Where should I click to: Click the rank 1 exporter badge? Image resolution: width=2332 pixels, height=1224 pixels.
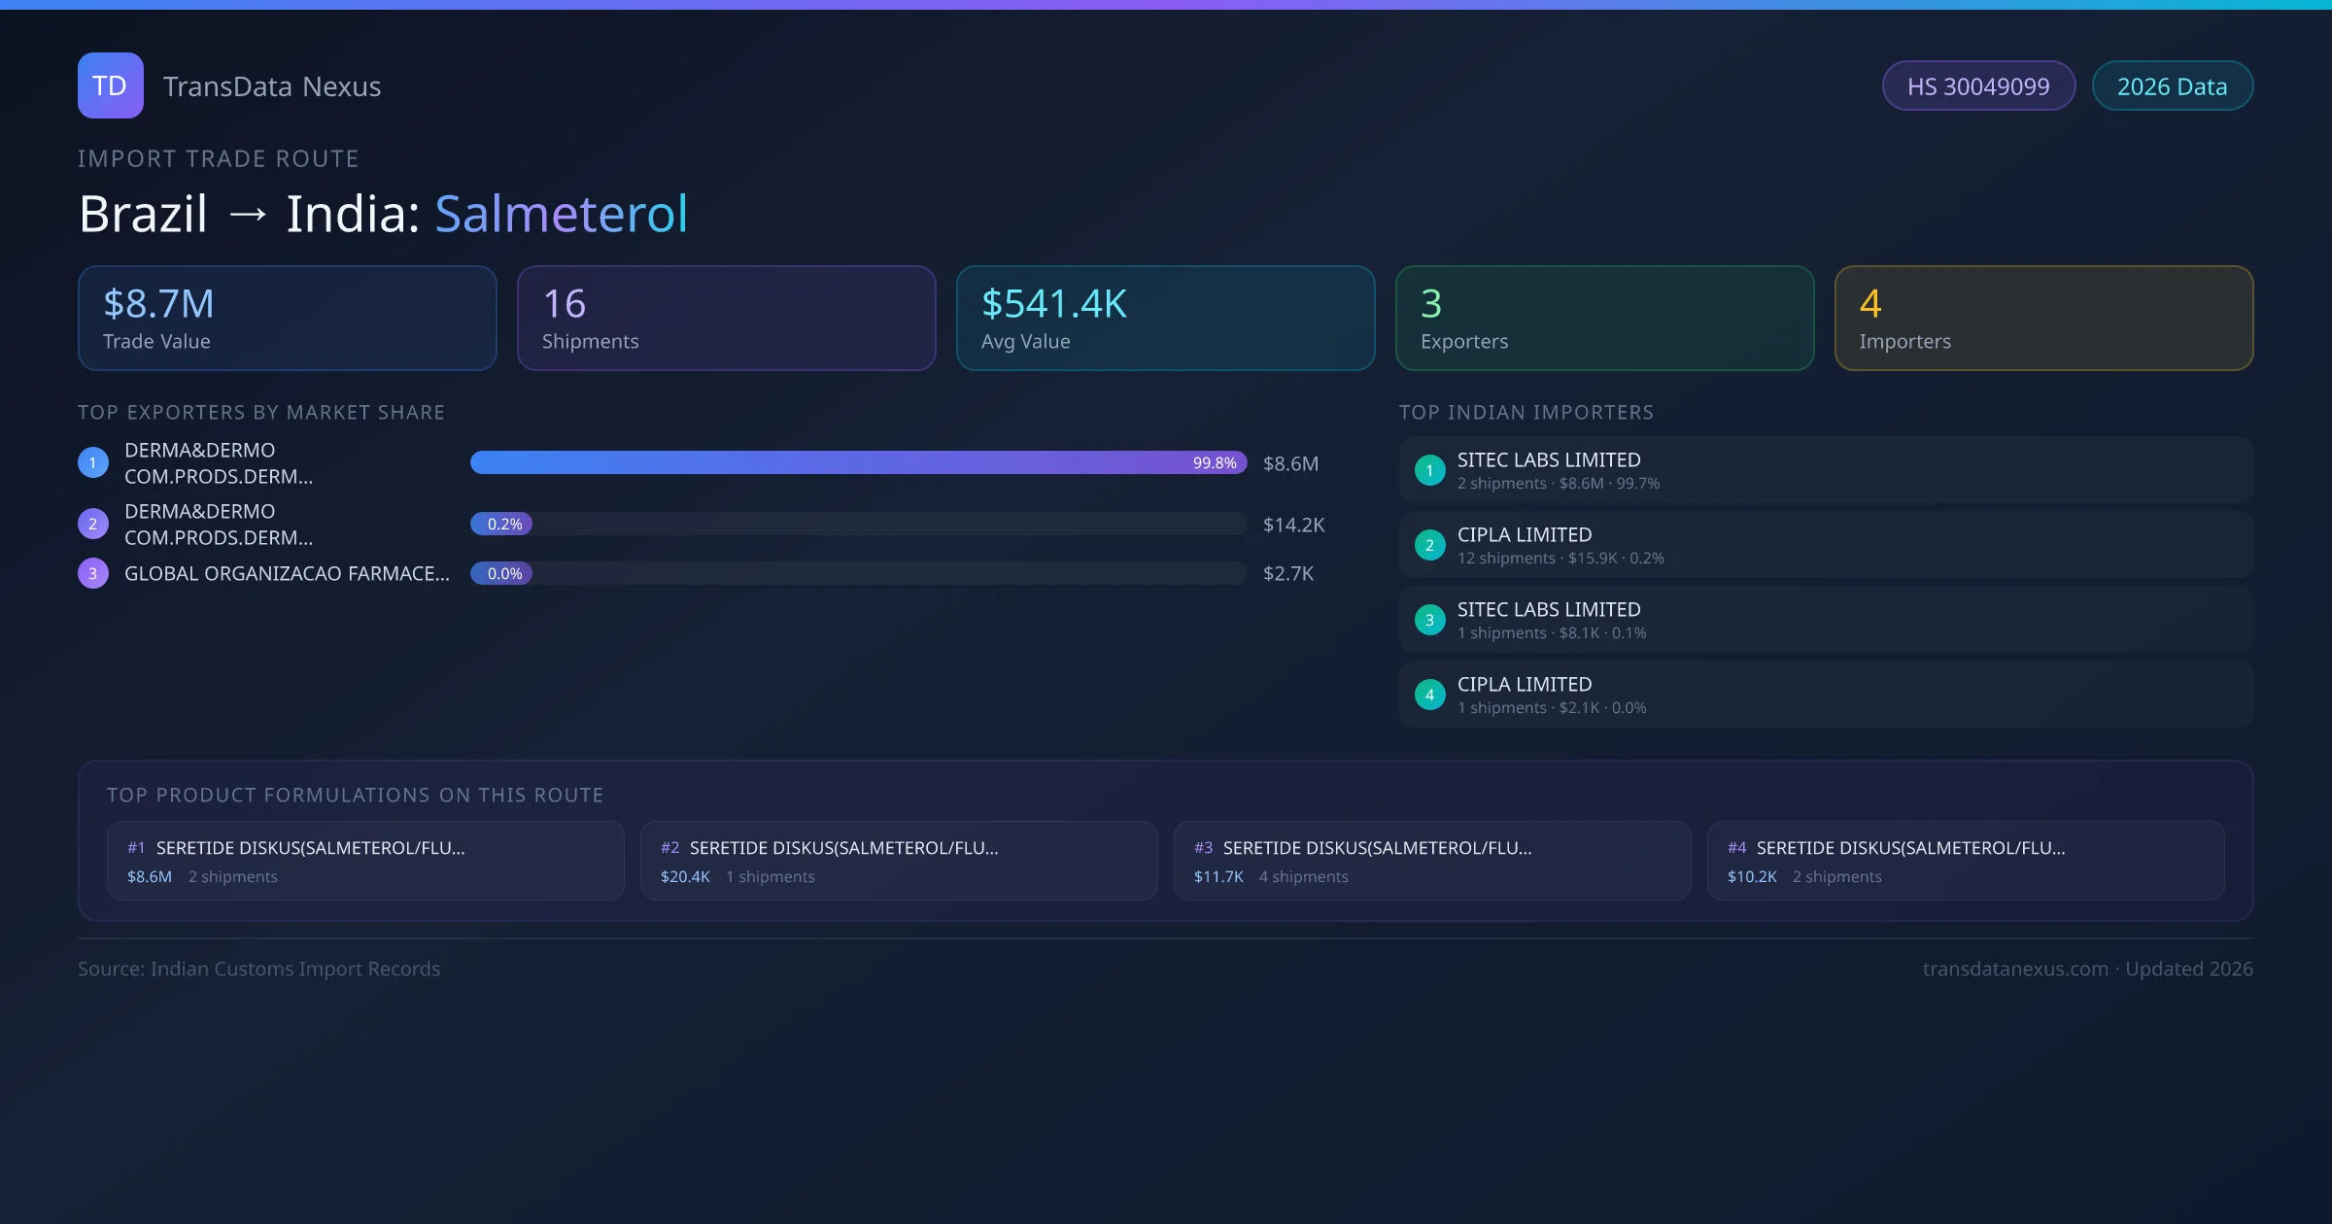93,463
